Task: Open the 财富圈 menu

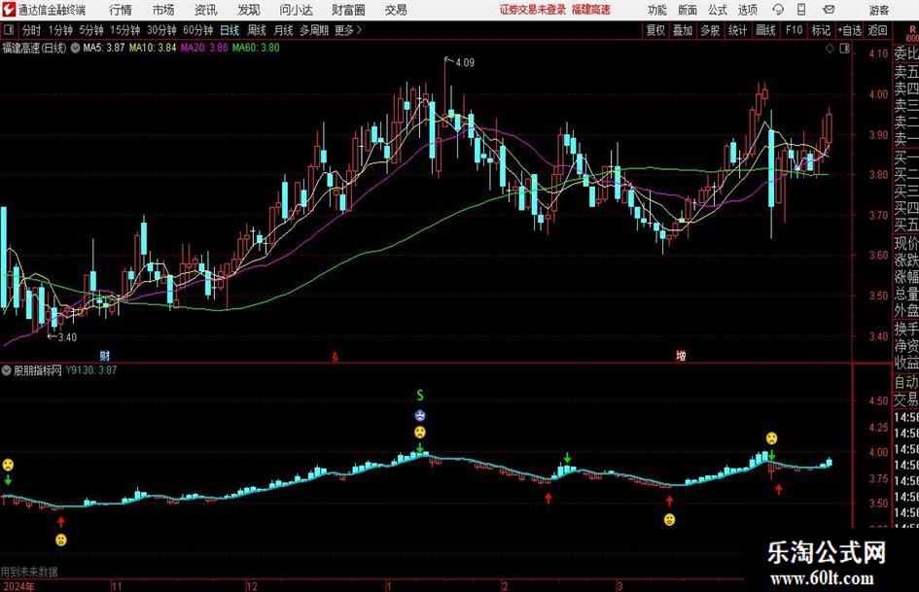Action: point(348,10)
